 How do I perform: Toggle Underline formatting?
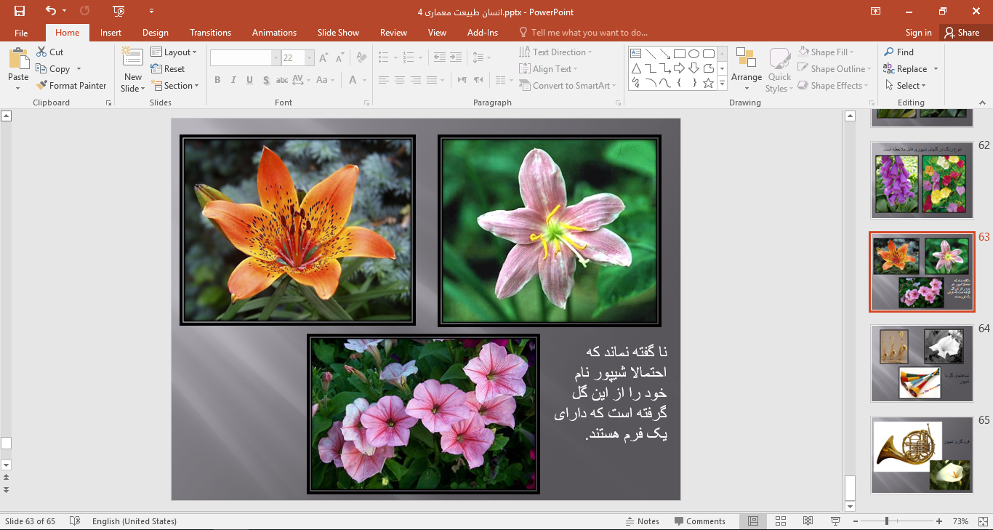[249, 80]
